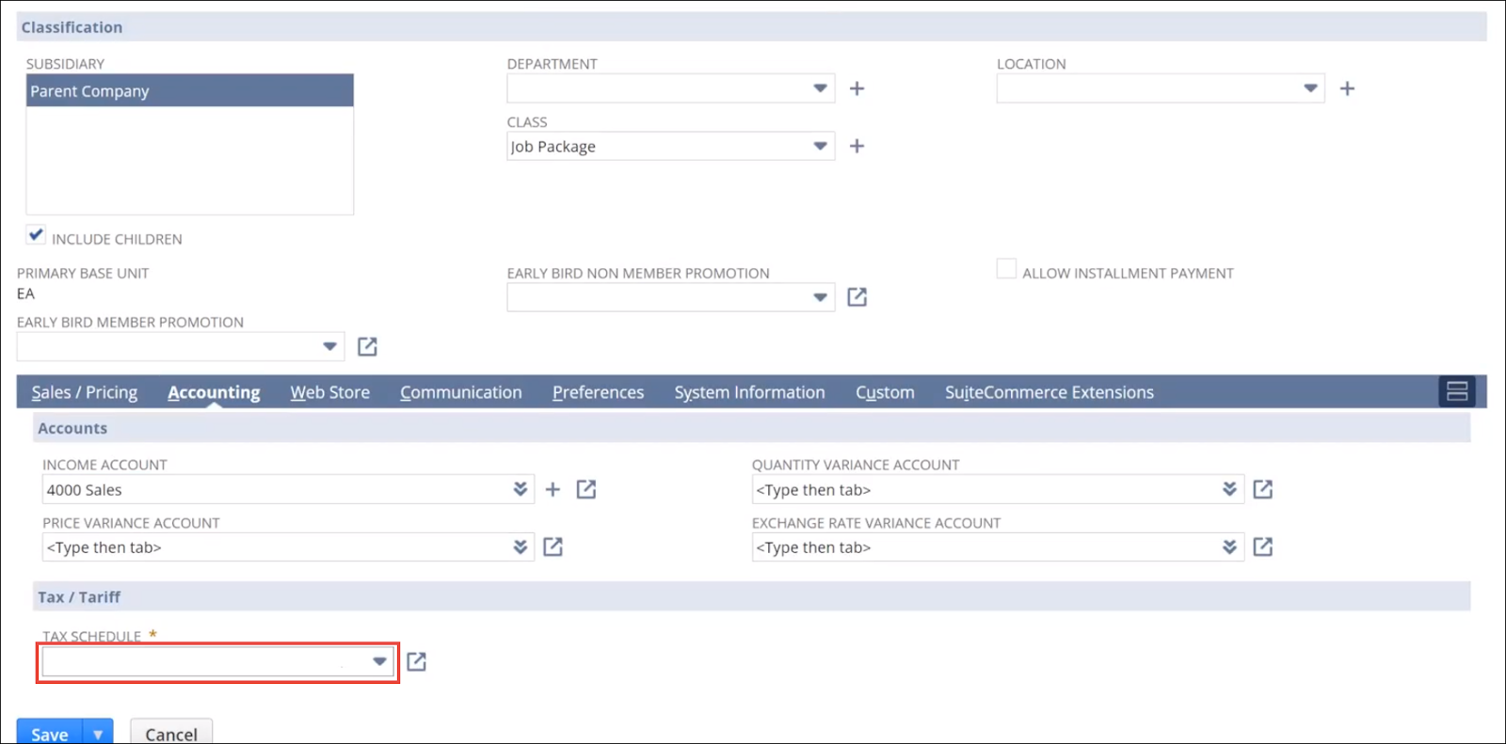The height and width of the screenshot is (744, 1506).
Task: Select Parent Company in Subsidiary list
Action: [x=189, y=91]
